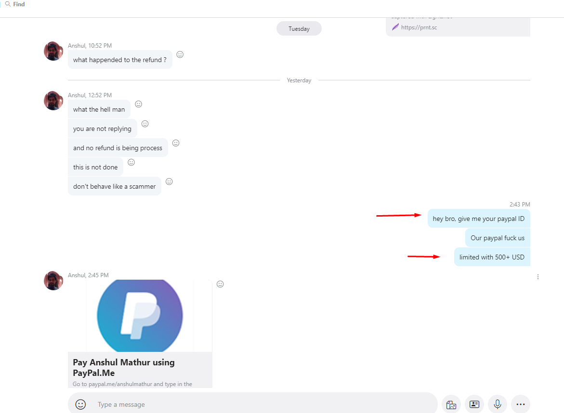The image size is (564, 413).
Task: Open the Find search icon
Action: tap(8, 4)
